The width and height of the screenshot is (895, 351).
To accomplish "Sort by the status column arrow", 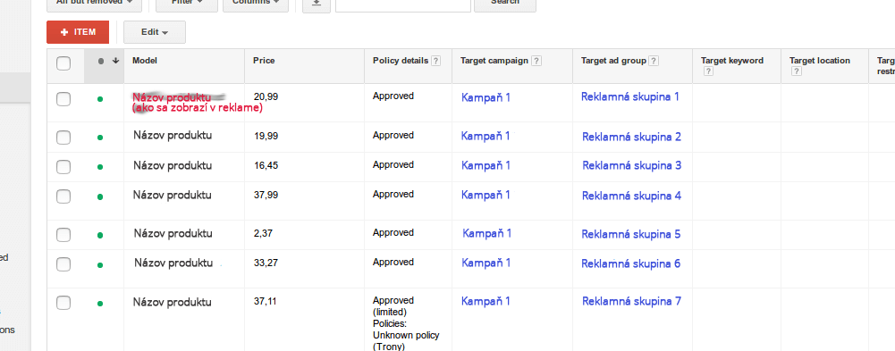I will [115, 61].
